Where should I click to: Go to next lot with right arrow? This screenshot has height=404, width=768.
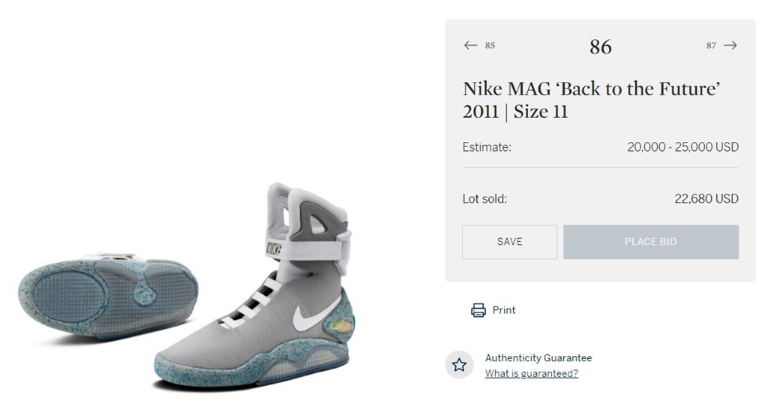(x=730, y=46)
